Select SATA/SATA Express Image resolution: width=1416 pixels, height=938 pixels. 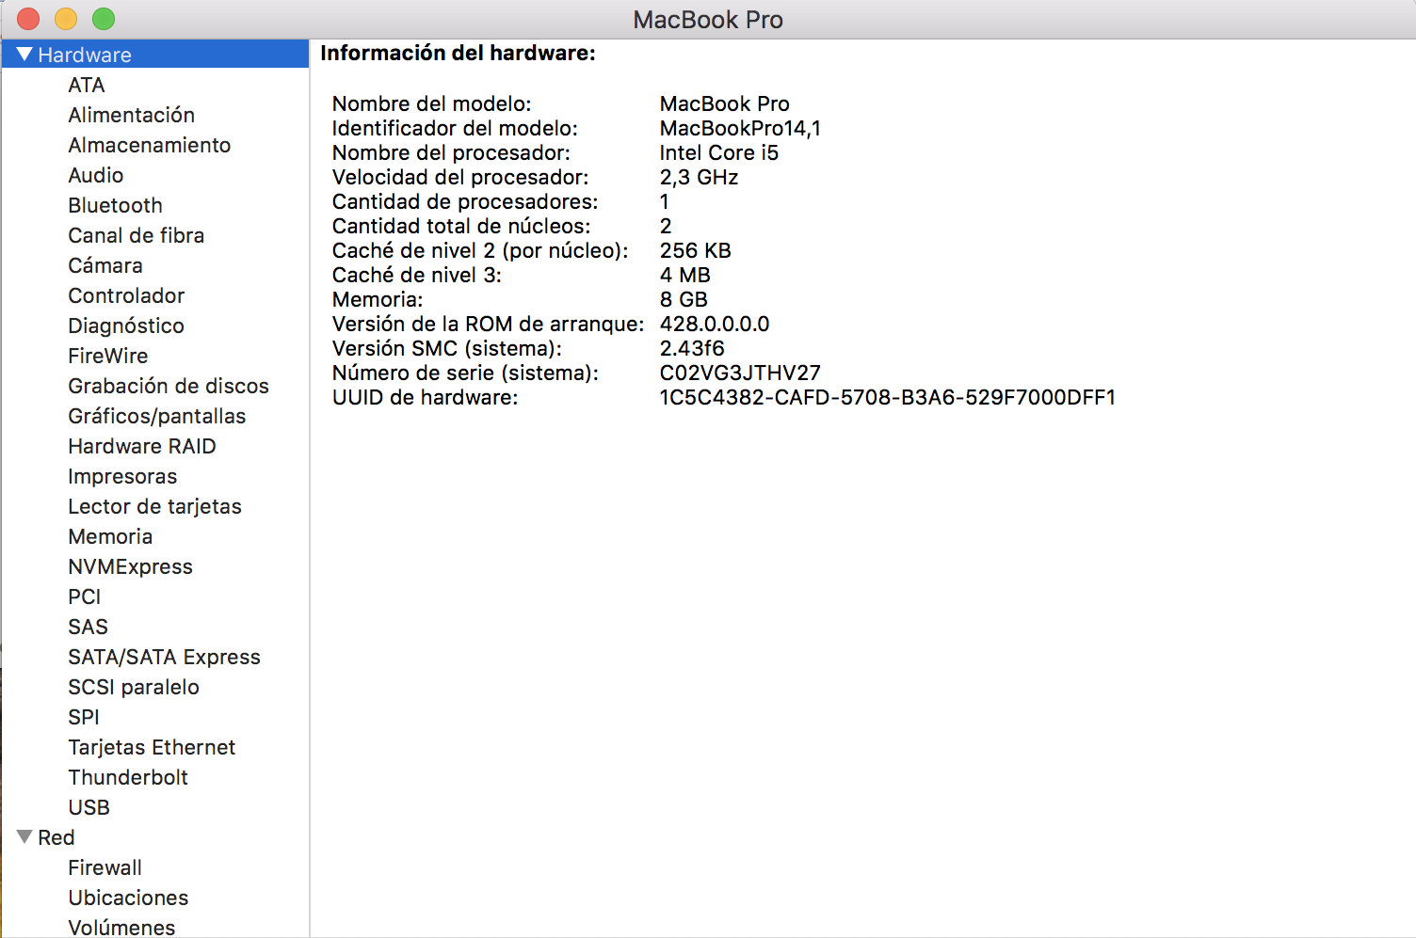tap(165, 657)
